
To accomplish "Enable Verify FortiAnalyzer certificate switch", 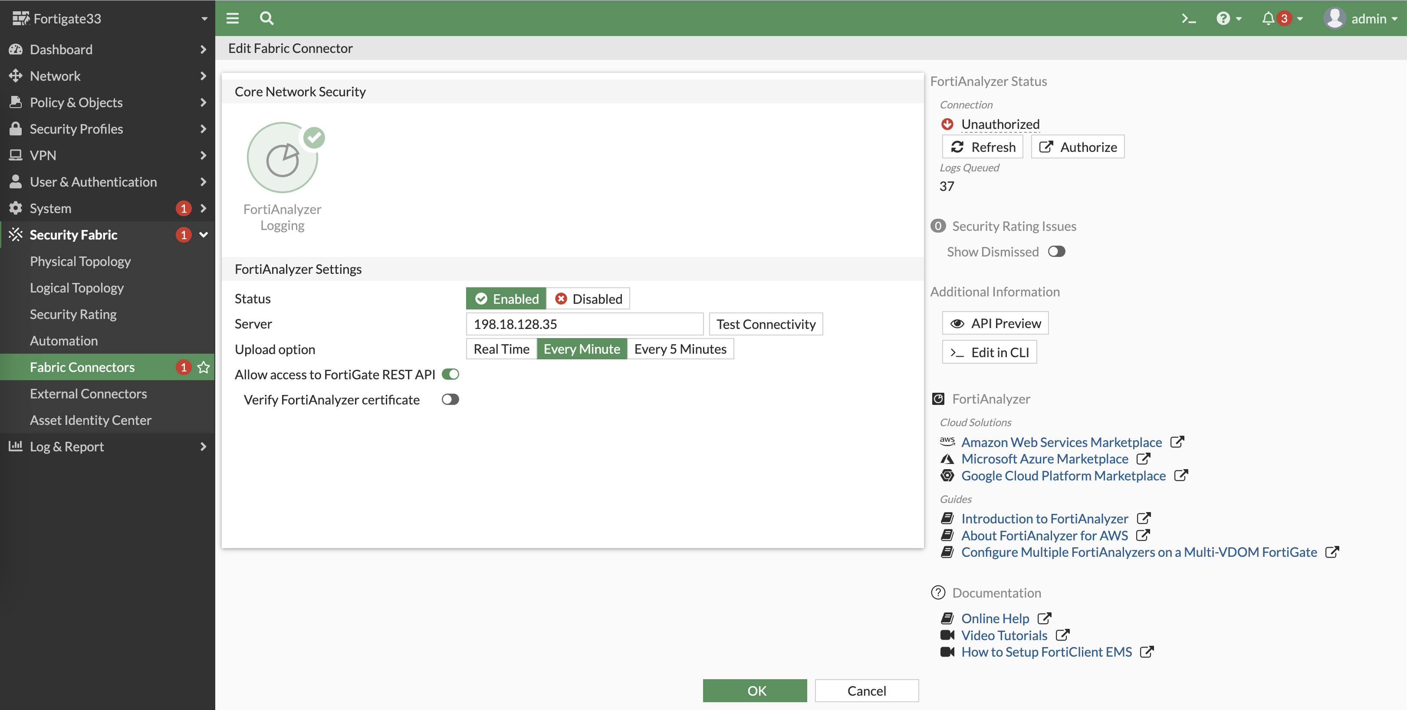I will coord(450,399).
